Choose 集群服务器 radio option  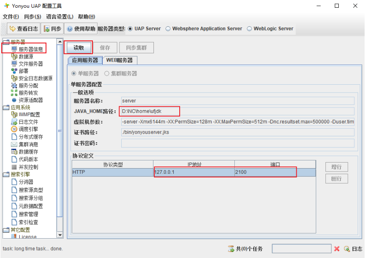[107, 74]
